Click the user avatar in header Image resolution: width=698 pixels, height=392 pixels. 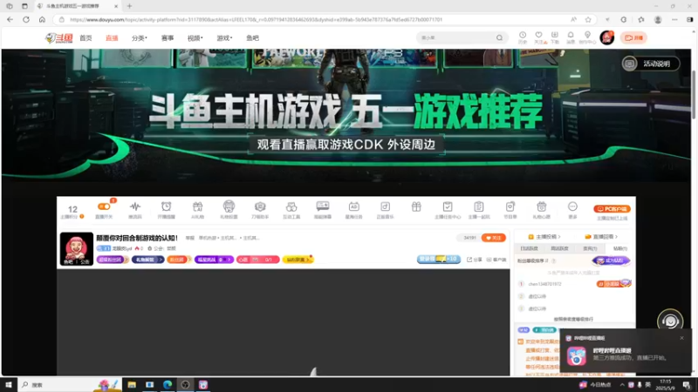pyautogui.click(x=606, y=37)
